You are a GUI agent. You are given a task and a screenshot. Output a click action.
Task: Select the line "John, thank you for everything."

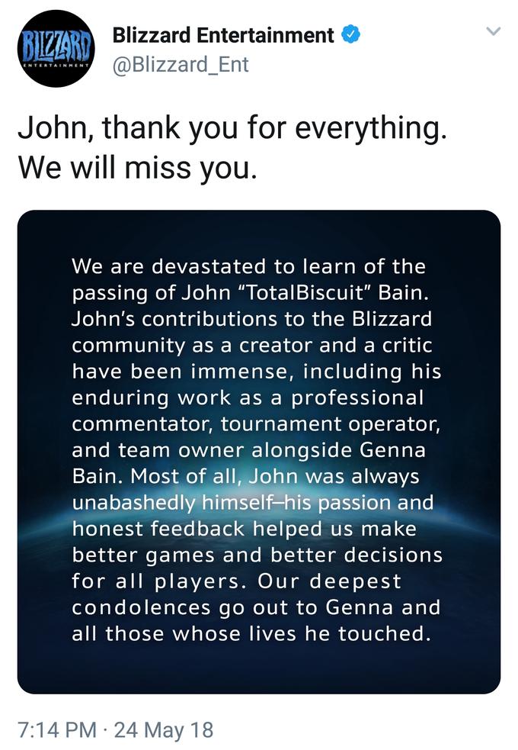tap(232, 128)
